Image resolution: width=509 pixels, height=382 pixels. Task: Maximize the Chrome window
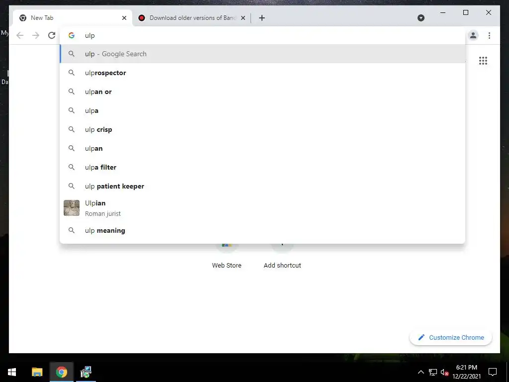click(x=465, y=12)
